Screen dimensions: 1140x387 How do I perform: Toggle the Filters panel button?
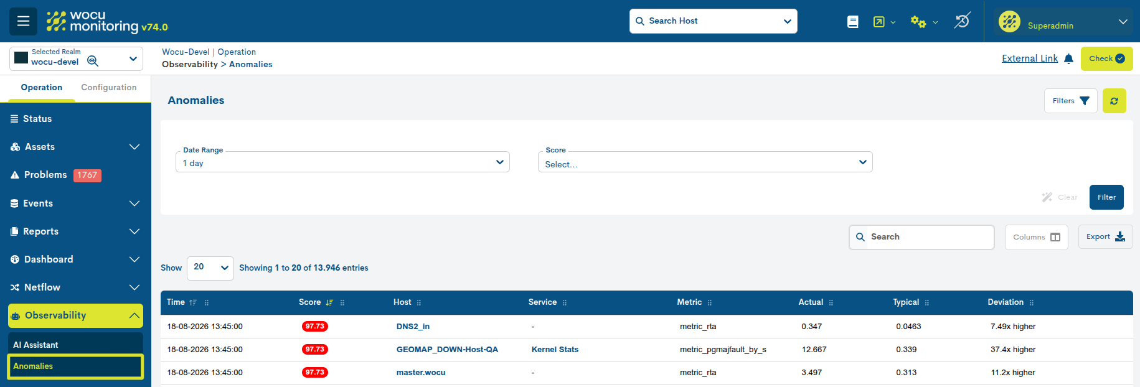[x=1070, y=101]
